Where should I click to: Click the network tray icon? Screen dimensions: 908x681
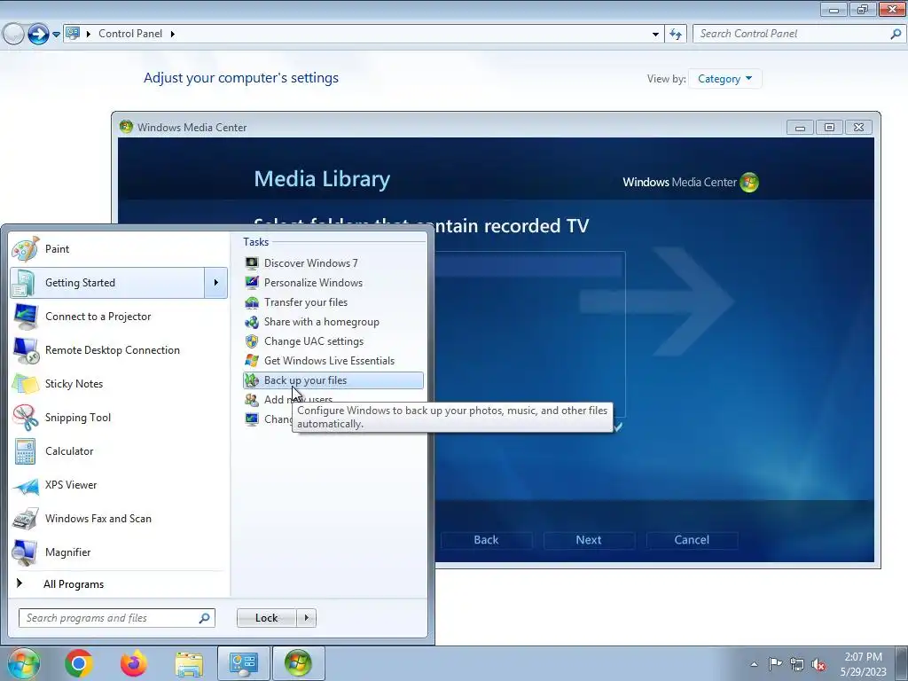tap(797, 664)
